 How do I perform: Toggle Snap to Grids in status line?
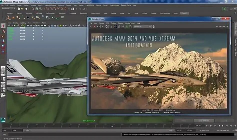click(x=47, y=9)
